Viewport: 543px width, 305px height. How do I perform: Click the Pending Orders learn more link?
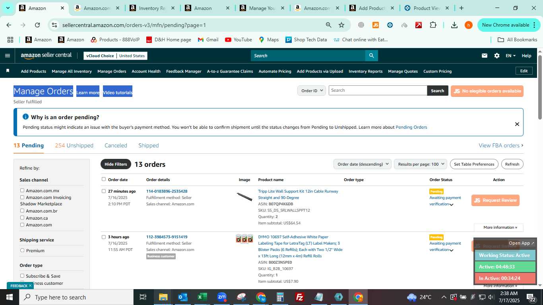click(411, 127)
